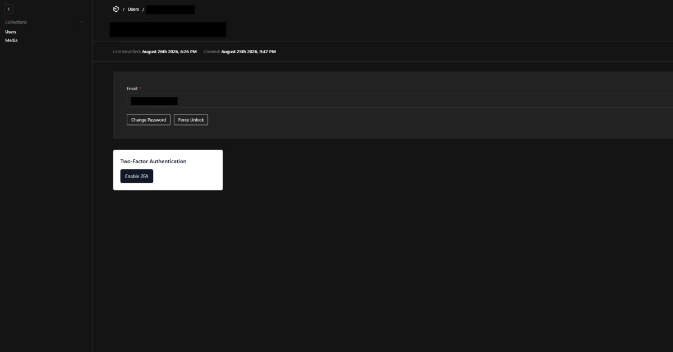The height and width of the screenshot is (352, 673).
Task: Open the Media collection in the sidebar
Action: coord(11,40)
